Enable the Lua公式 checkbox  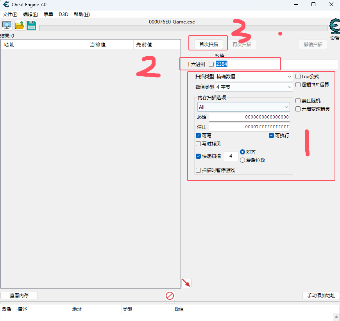[x=298, y=76]
